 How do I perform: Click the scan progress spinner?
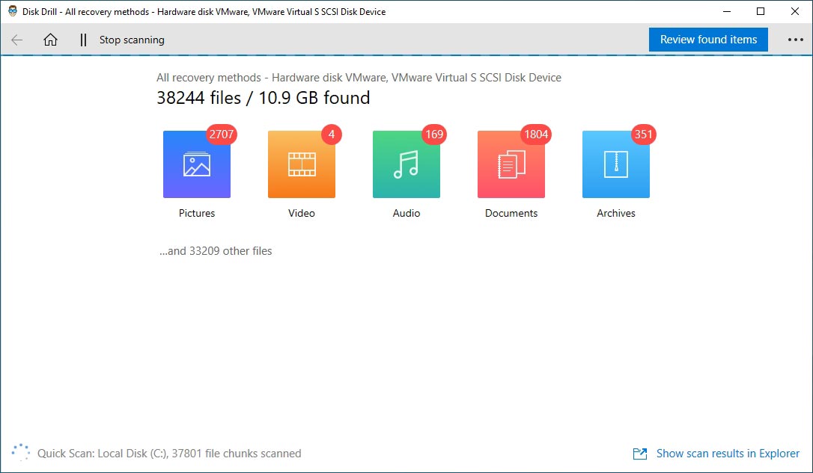tap(20, 452)
